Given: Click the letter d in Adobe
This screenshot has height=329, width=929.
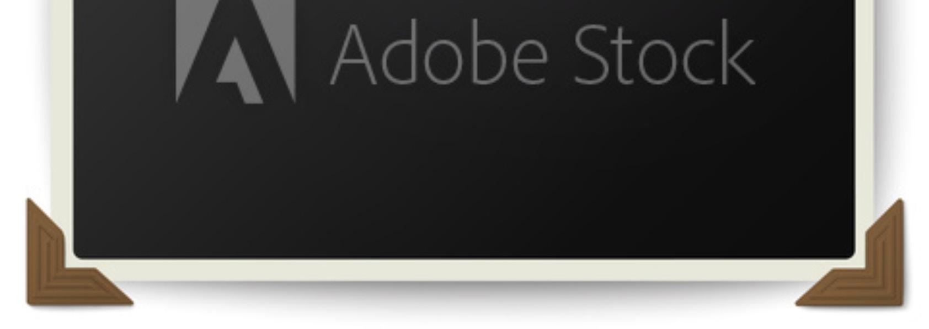Looking at the screenshot, I should (399, 52).
